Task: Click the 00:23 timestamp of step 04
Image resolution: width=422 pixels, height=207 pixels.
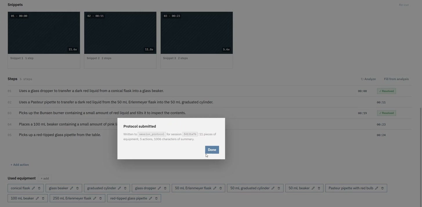Action: click(381, 124)
